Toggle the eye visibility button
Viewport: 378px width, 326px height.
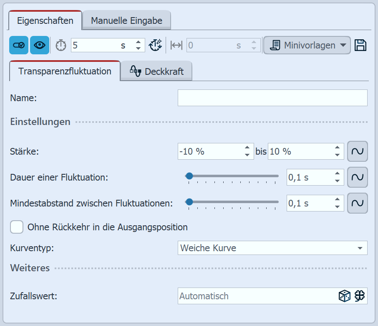coord(39,45)
